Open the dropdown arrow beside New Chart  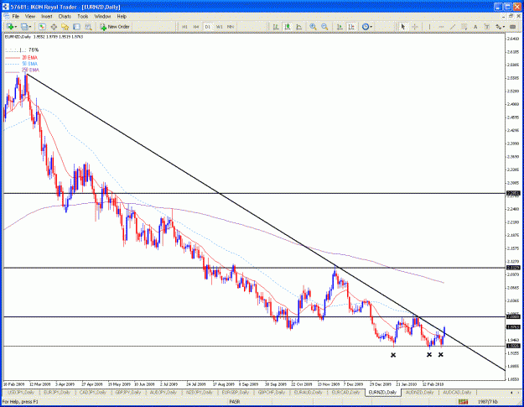[16, 27]
